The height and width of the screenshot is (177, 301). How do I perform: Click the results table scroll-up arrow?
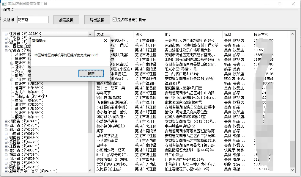tap(293, 34)
